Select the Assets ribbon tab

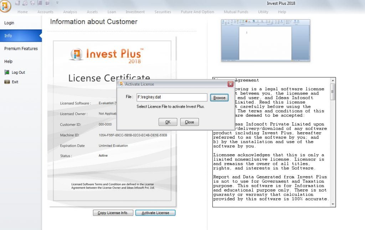(x=92, y=12)
